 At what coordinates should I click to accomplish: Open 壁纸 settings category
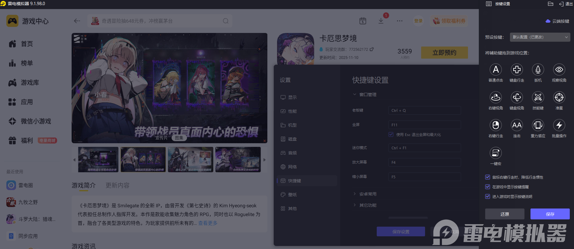click(x=307, y=195)
